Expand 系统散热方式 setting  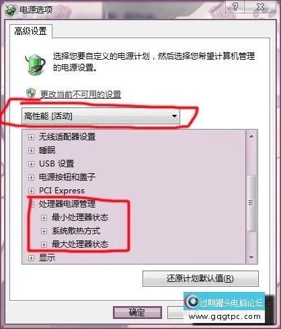point(44,231)
